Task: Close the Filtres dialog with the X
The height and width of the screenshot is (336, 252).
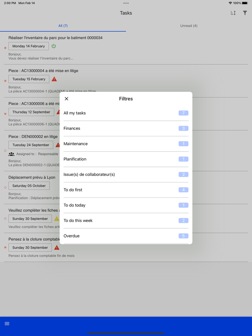Action: click(x=66, y=99)
